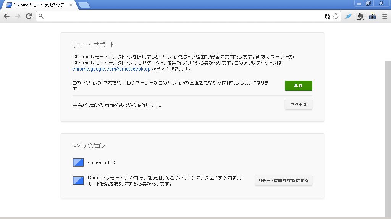
Task: Close the Chrome リモート デスクトップ tab
Action: click(71, 5)
